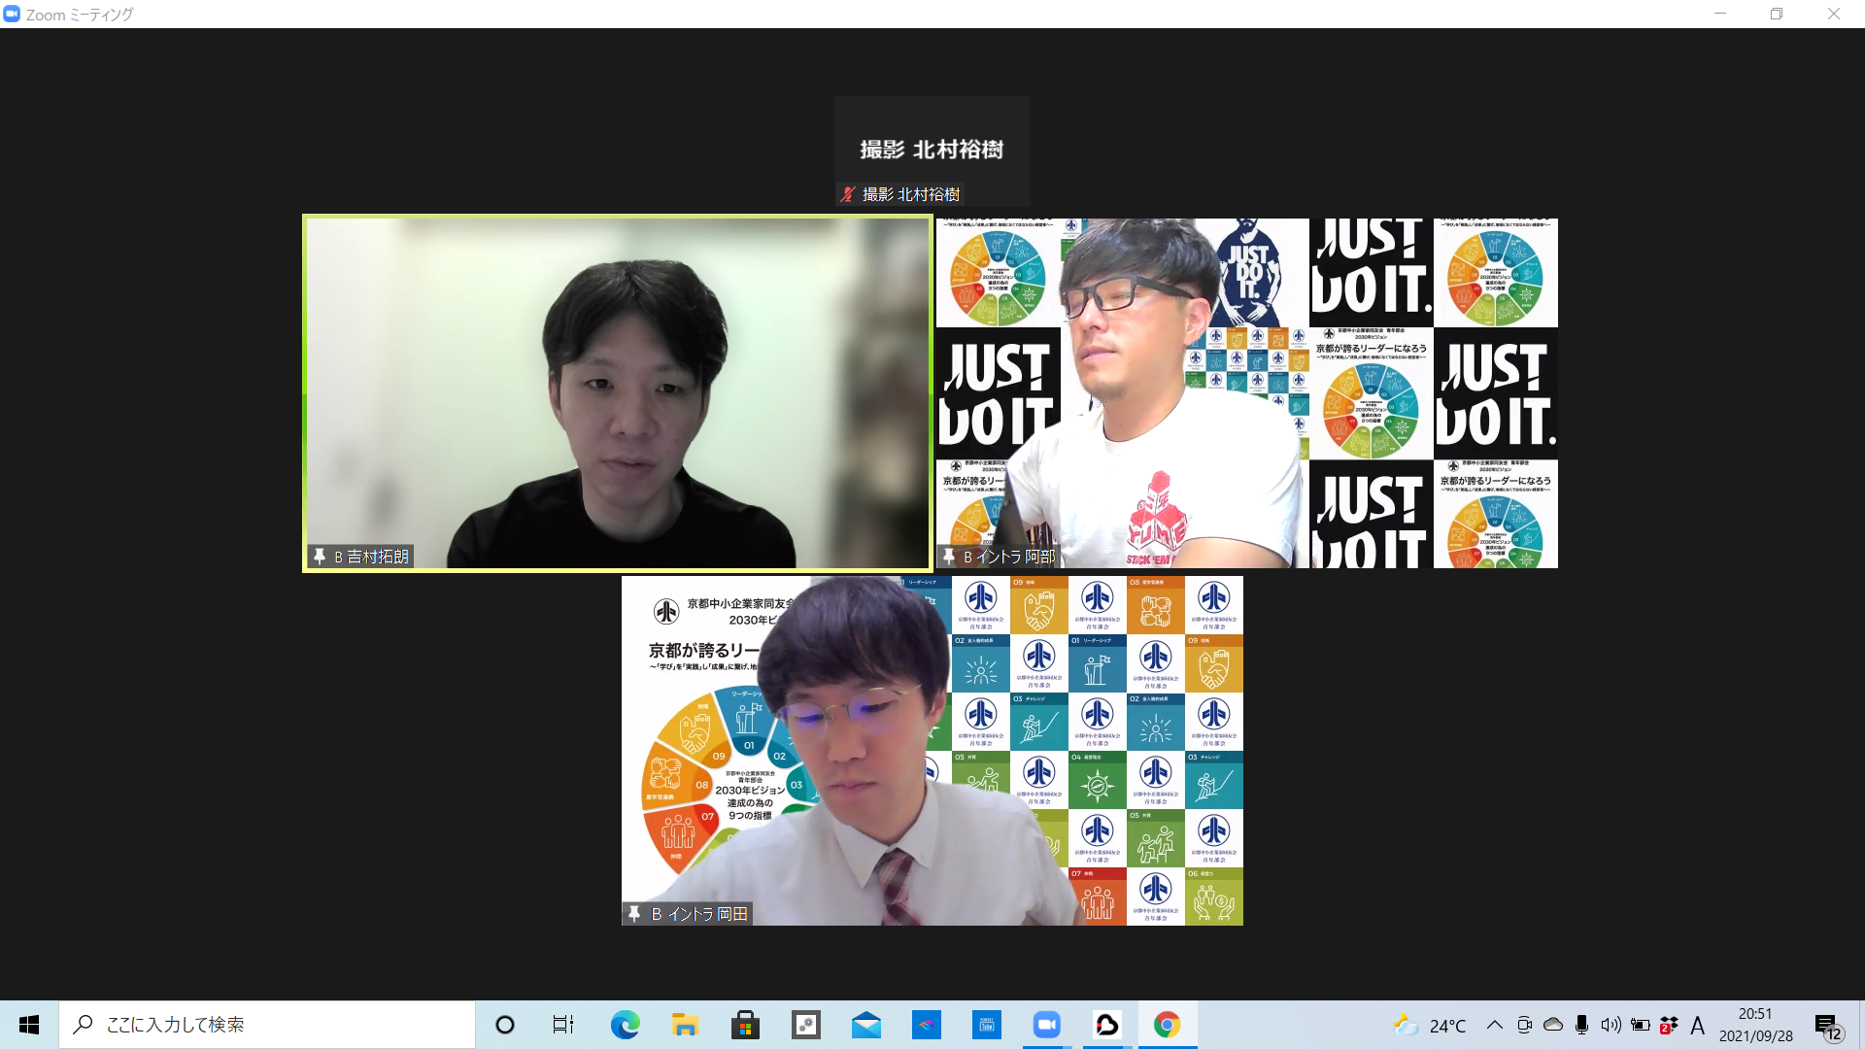Minimize the Zoom meeting window
Viewport: 1865px width, 1049px height.
[1720, 14]
